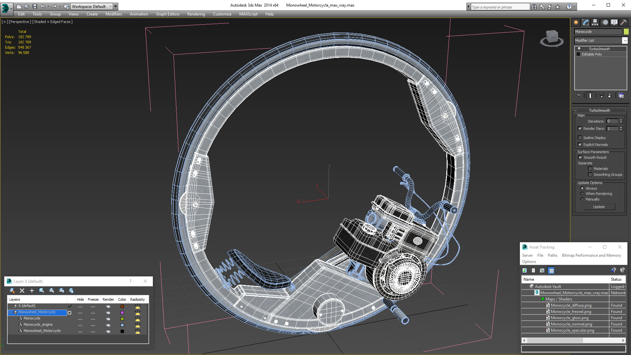The width and height of the screenshot is (631, 355).
Task: Expand Editable Poly sub-objects in stack
Action: tap(578, 54)
